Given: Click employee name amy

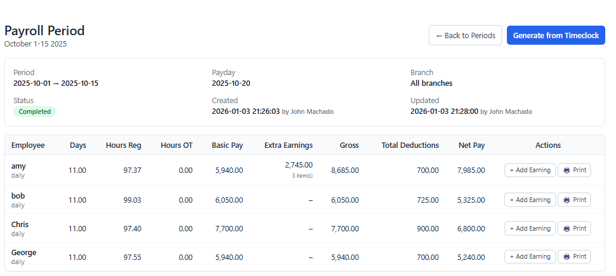Looking at the screenshot, I should pyautogui.click(x=18, y=166).
